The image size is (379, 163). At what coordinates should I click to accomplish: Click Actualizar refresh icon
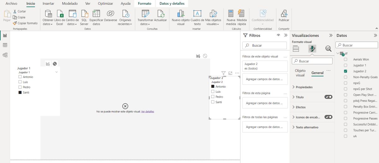tap(160, 14)
